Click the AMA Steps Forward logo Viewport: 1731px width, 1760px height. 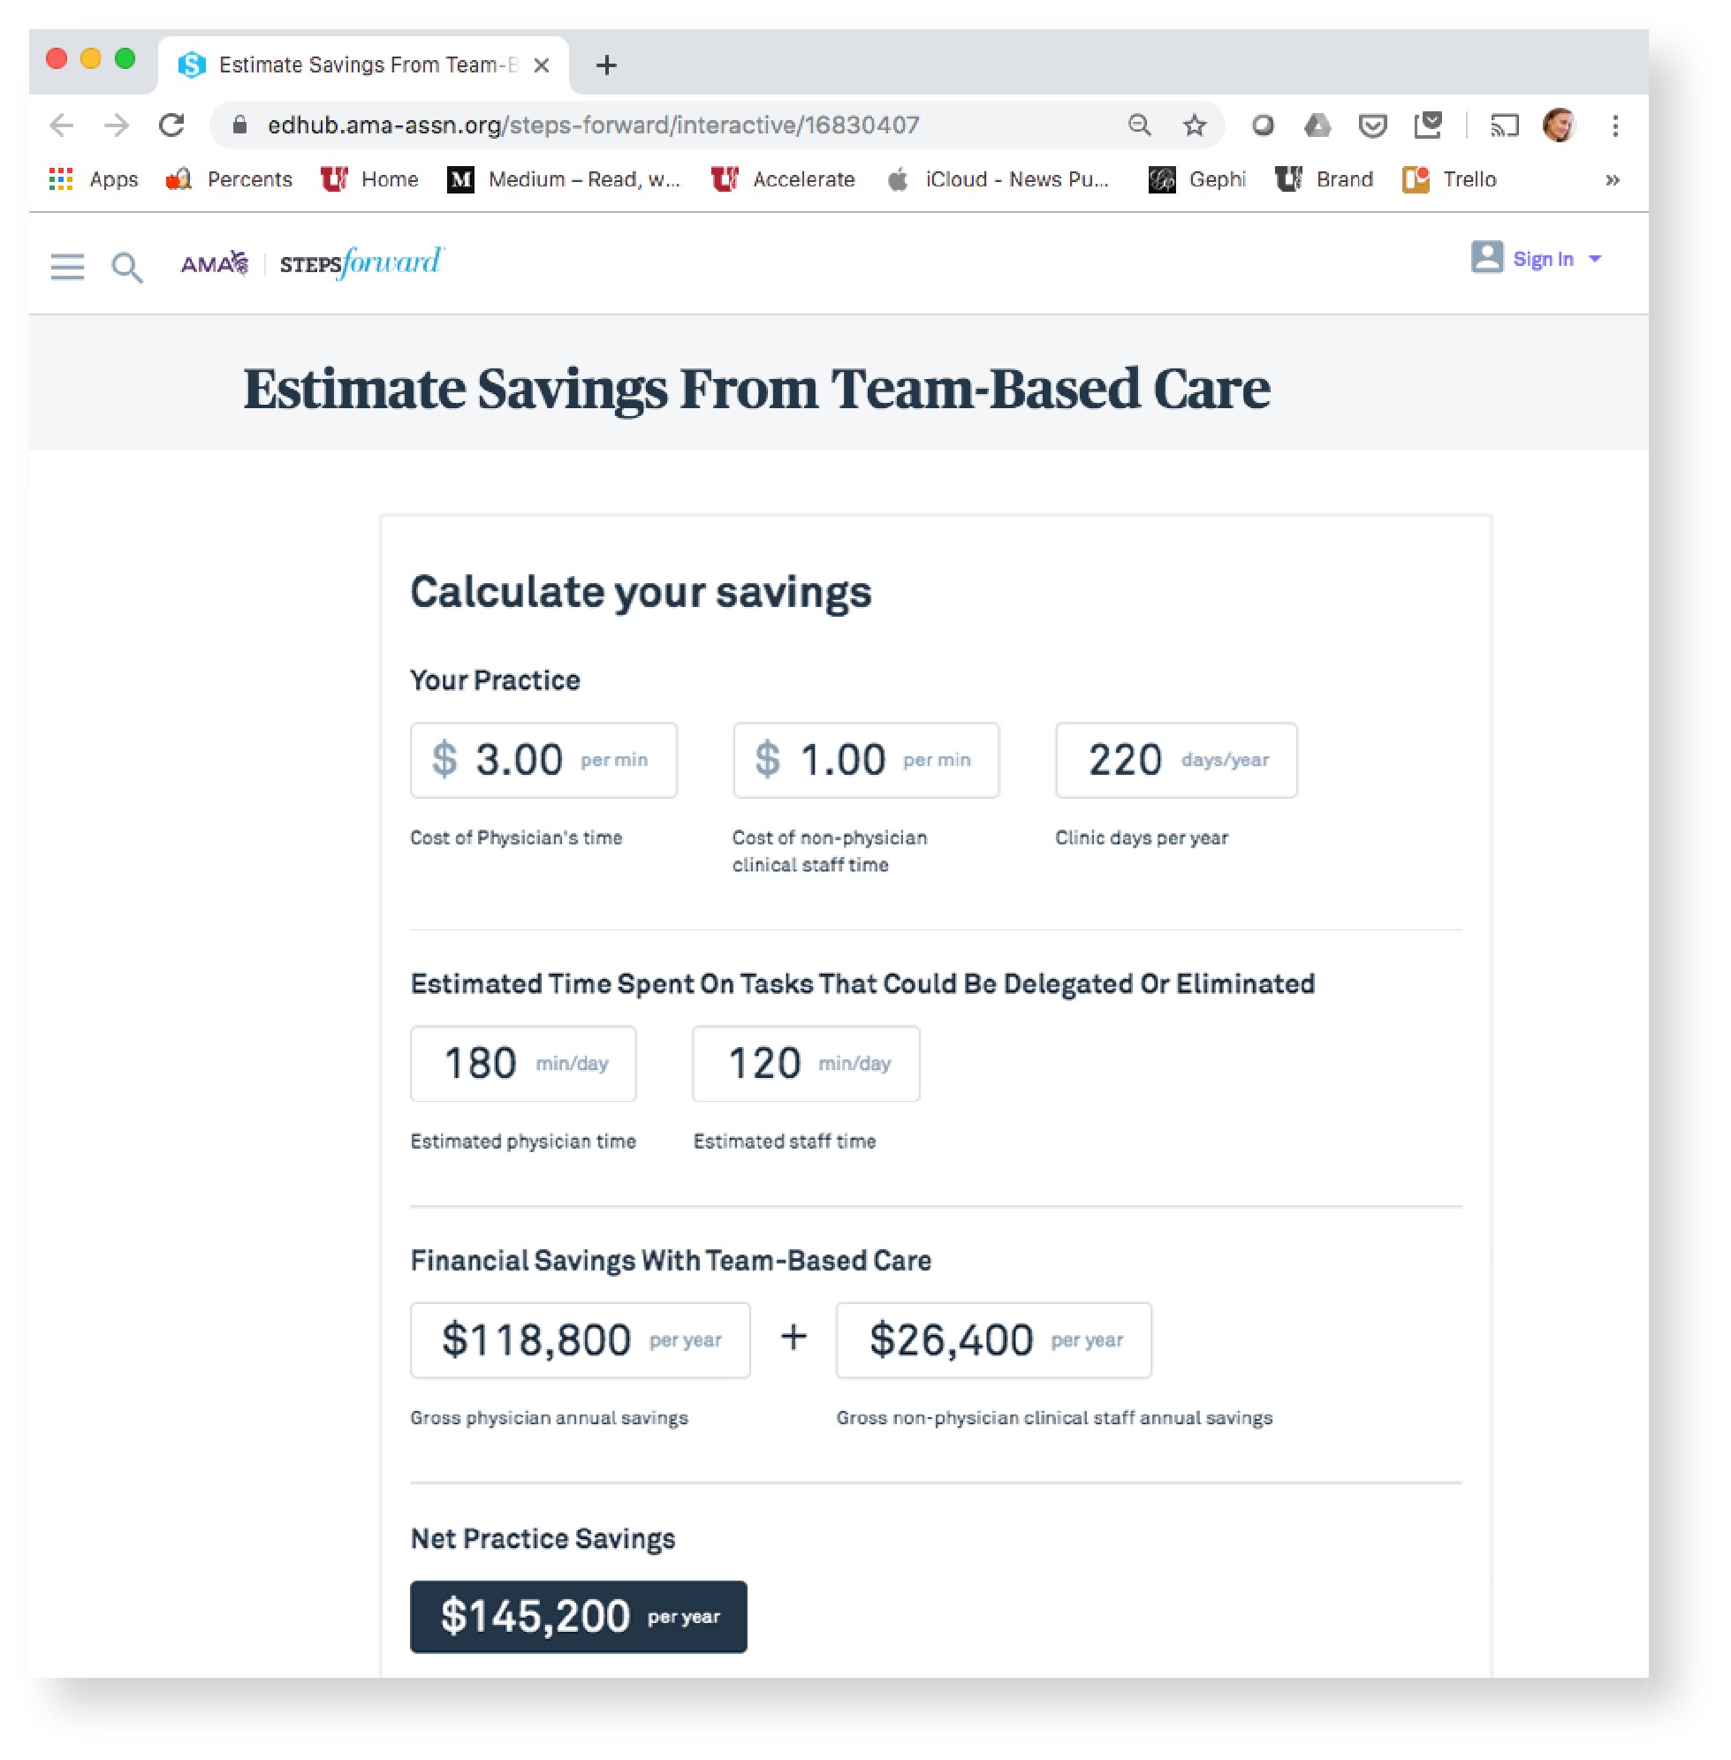[x=312, y=263]
